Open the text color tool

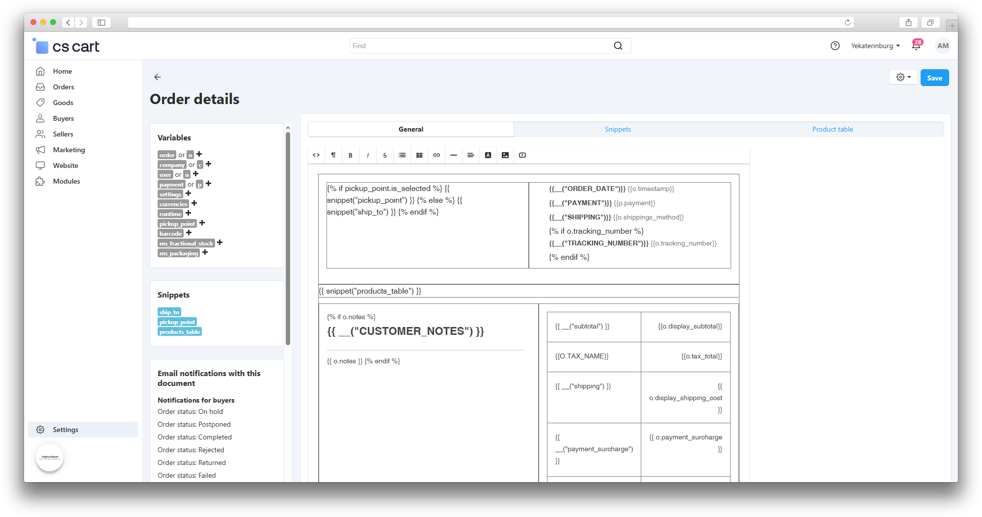click(x=488, y=155)
